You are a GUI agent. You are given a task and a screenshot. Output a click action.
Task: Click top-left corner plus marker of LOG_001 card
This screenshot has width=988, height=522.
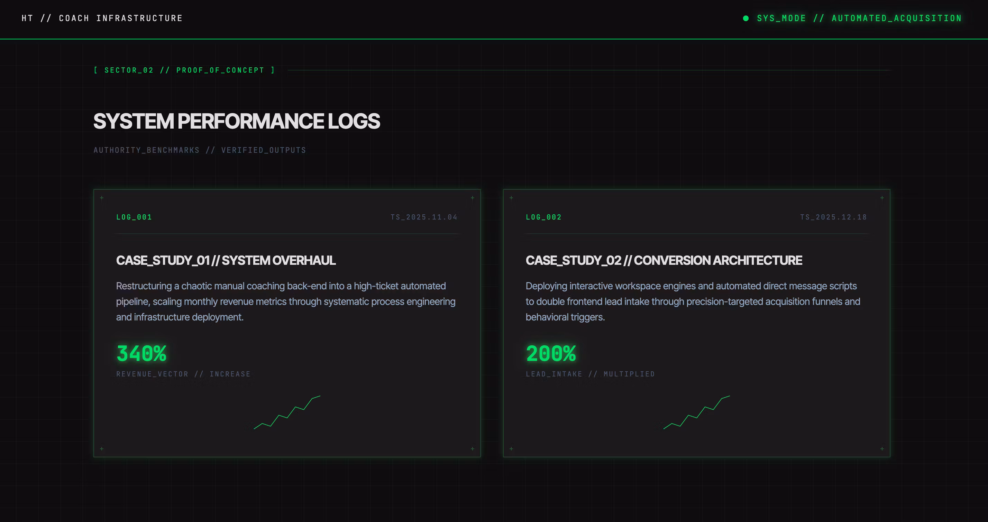tap(102, 198)
